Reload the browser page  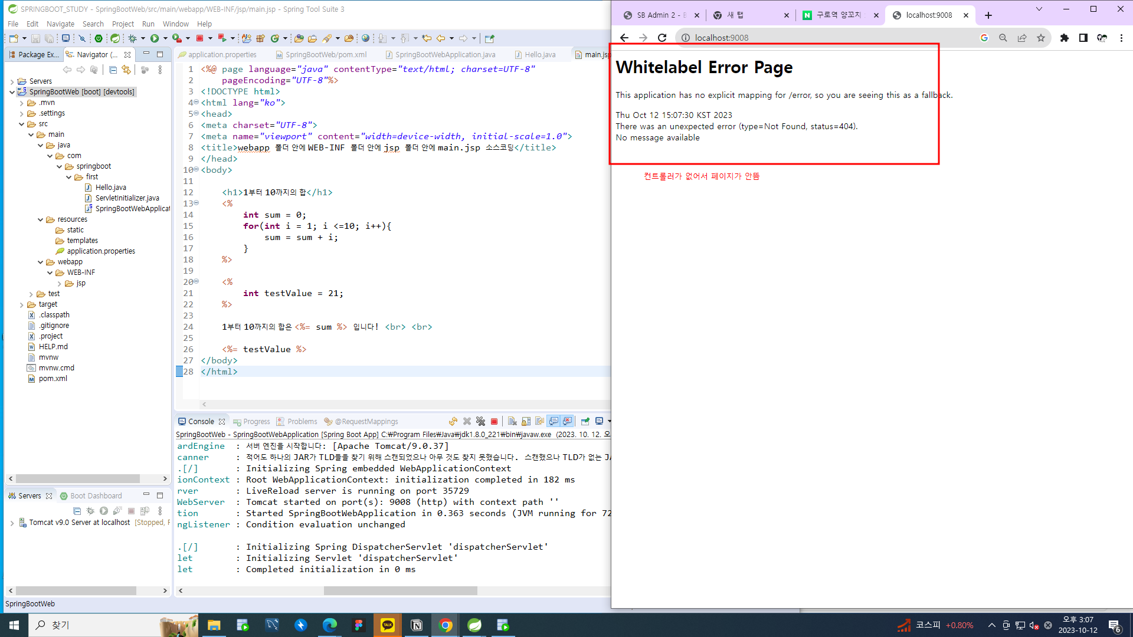(x=662, y=38)
